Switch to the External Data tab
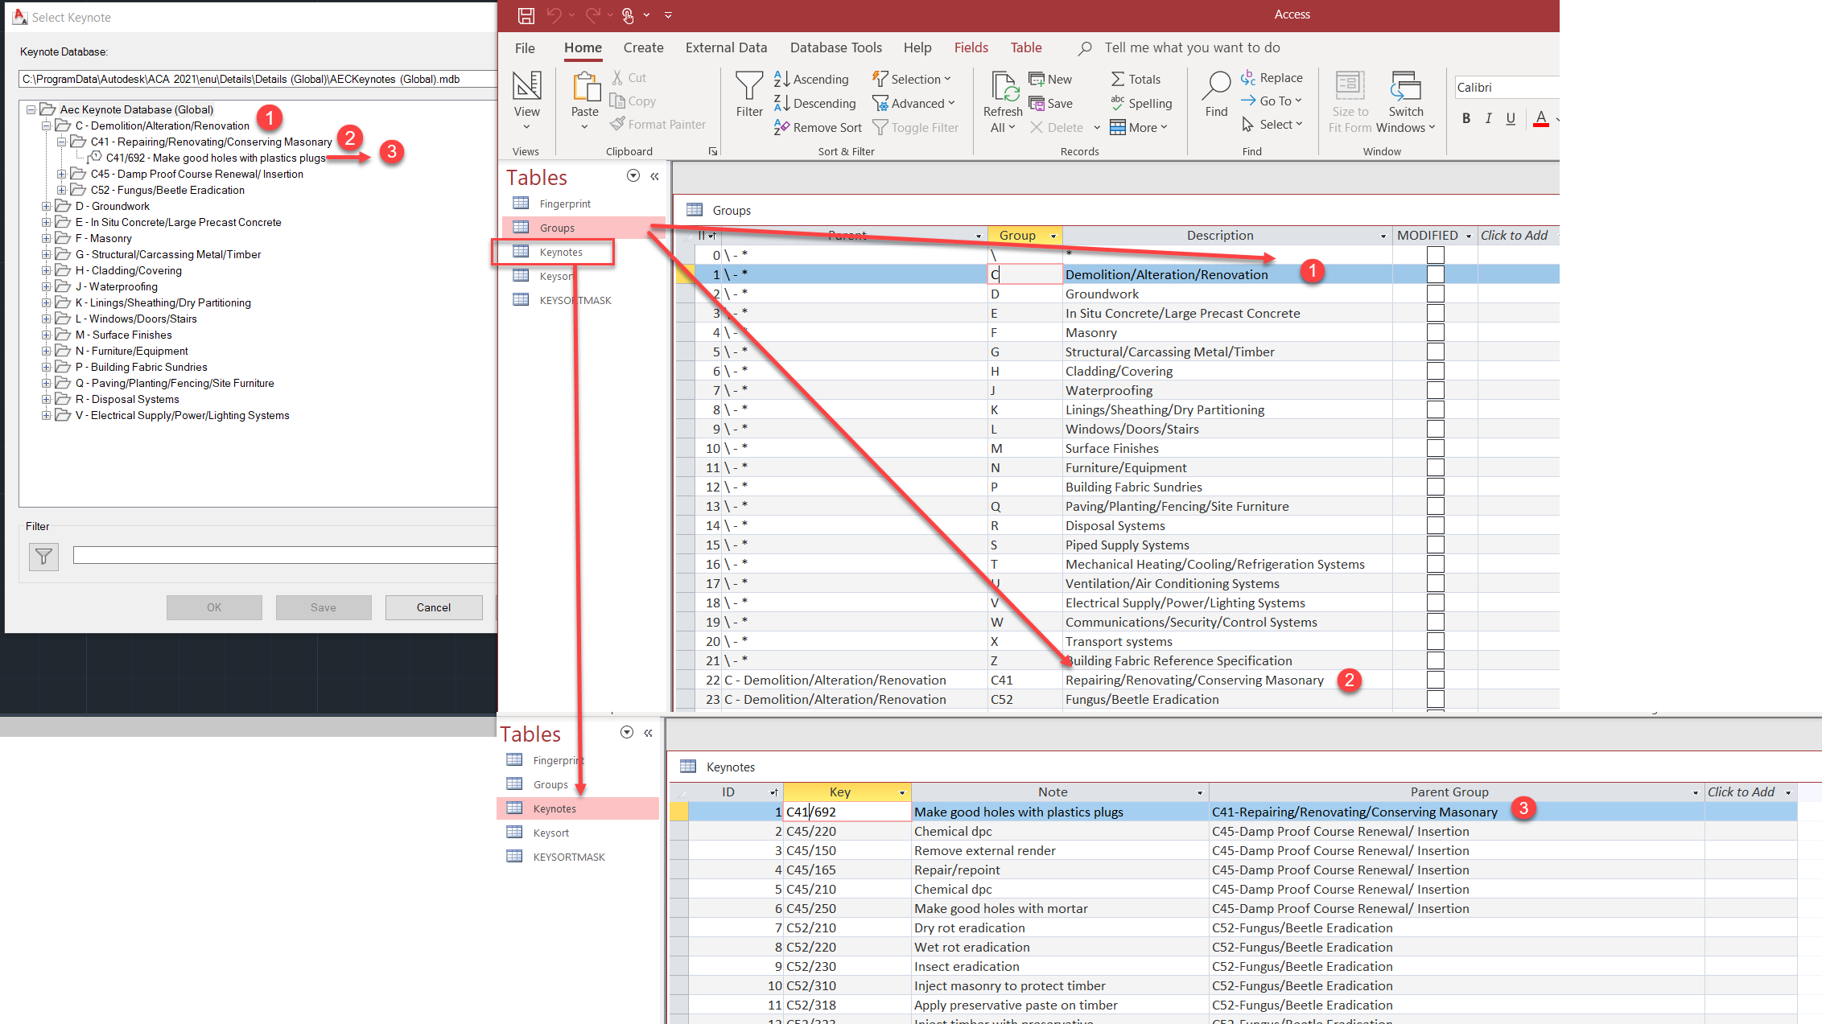This screenshot has width=1822, height=1024. point(726,47)
